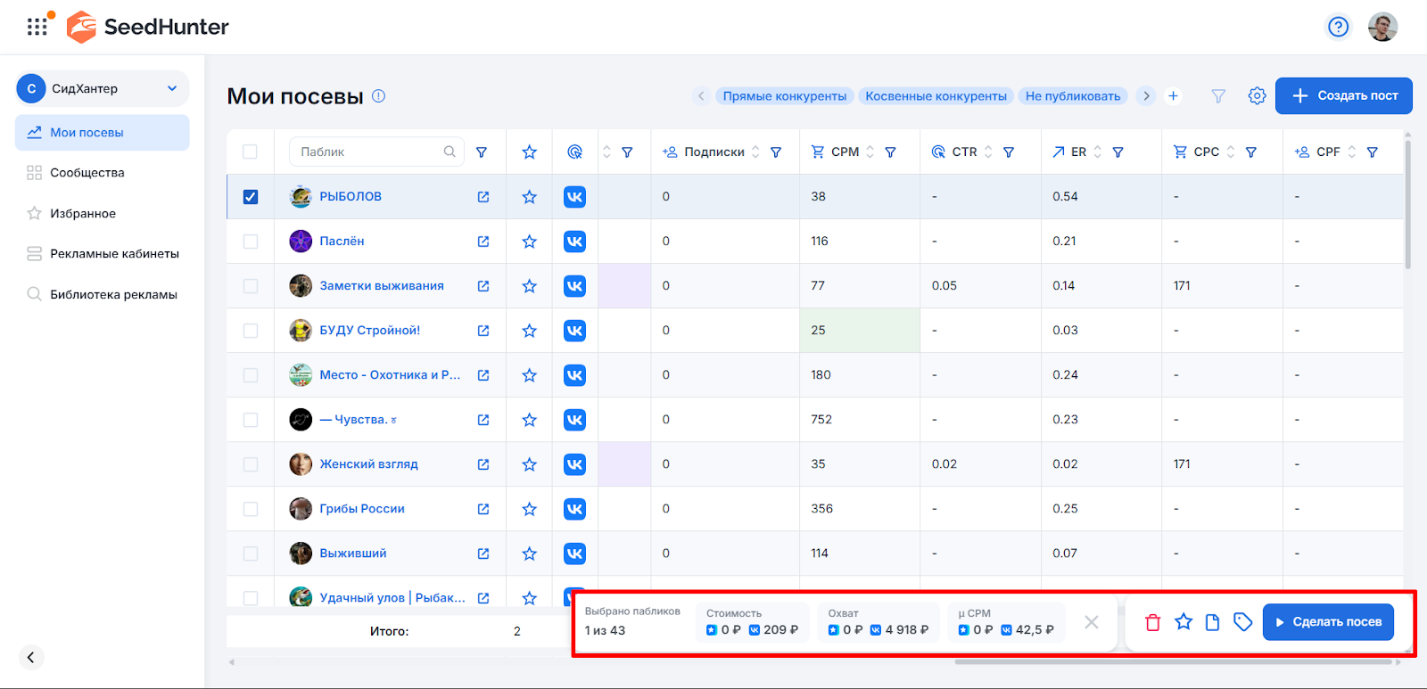Click the Создать пост button
The height and width of the screenshot is (689, 1427).
[x=1343, y=95]
